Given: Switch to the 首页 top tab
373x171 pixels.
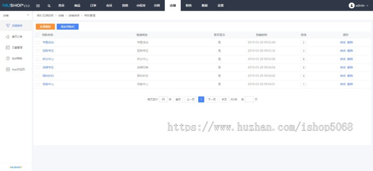Looking at the screenshot, I should tap(61, 5).
